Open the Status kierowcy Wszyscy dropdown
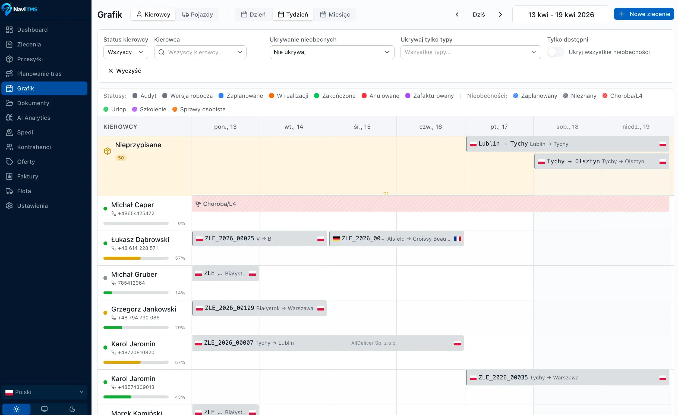 [126, 52]
